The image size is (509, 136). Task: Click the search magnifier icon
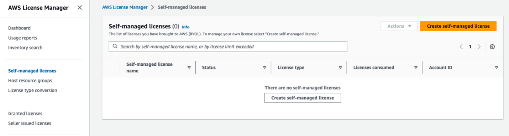tap(115, 47)
